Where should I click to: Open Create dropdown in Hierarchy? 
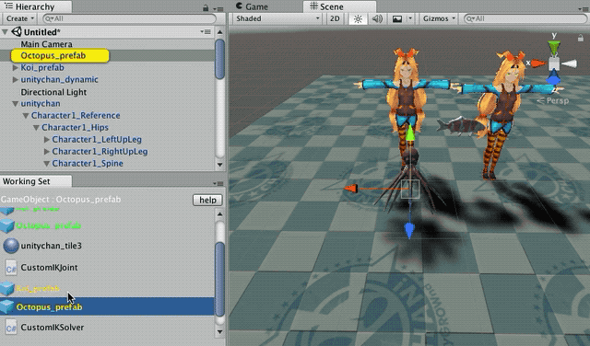click(x=20, y=18)
